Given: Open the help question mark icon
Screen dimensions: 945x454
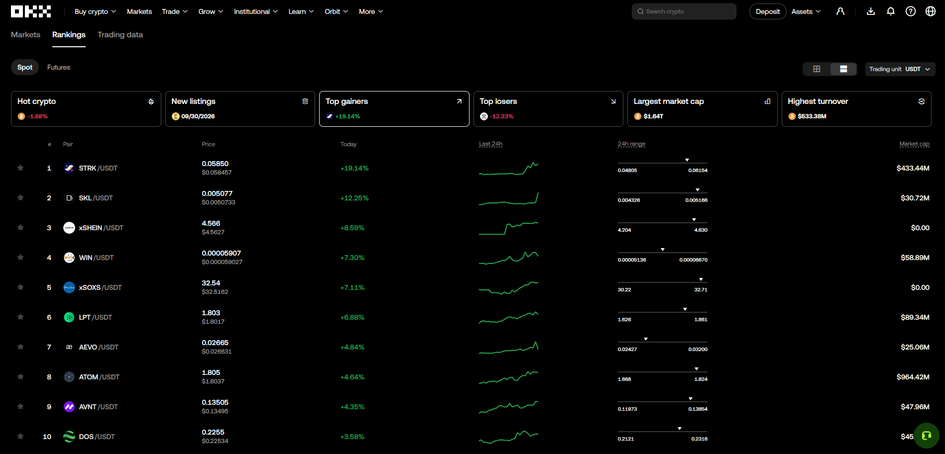Looking at the screenshot, I should click(911, 11).
